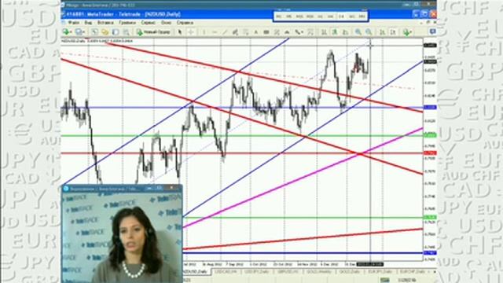Select the Fibonacci retracement tool
This screenshot has width=503, height=283.
coord(246,31)
